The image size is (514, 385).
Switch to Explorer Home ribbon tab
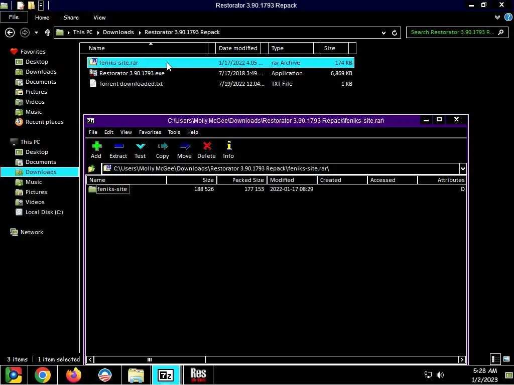coord(42,18)
